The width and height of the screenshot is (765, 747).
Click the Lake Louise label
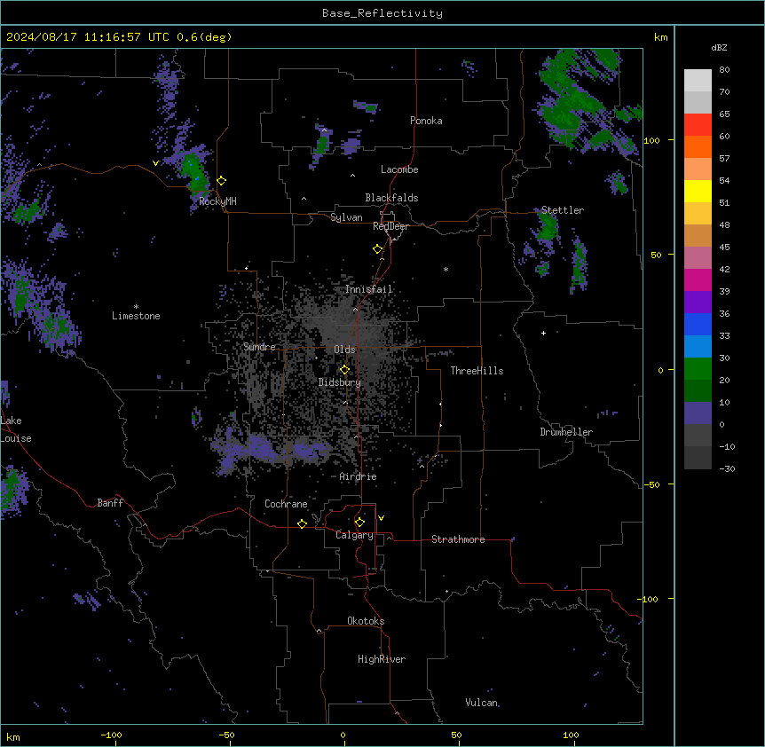pyautogui.click(x=16, y=429)
